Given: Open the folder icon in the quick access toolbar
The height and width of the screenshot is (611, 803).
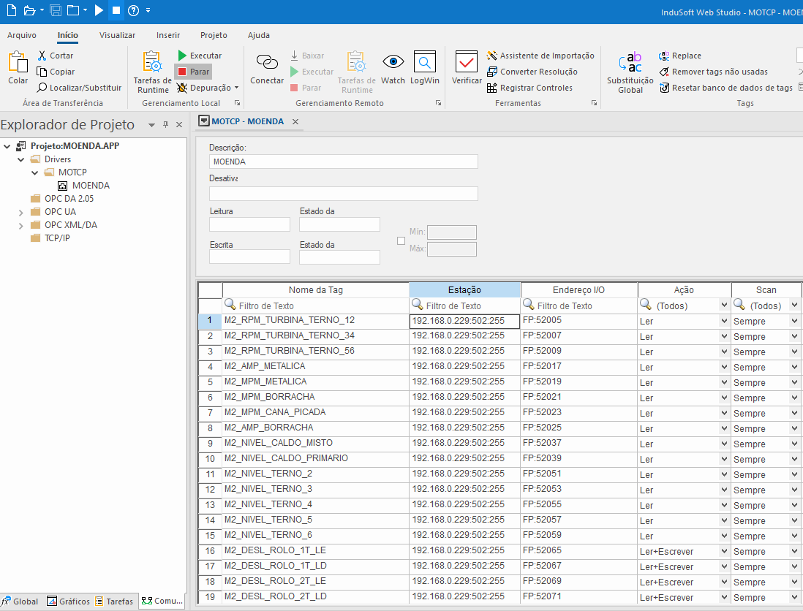Looking at the screenshot, I should point(30,10).
